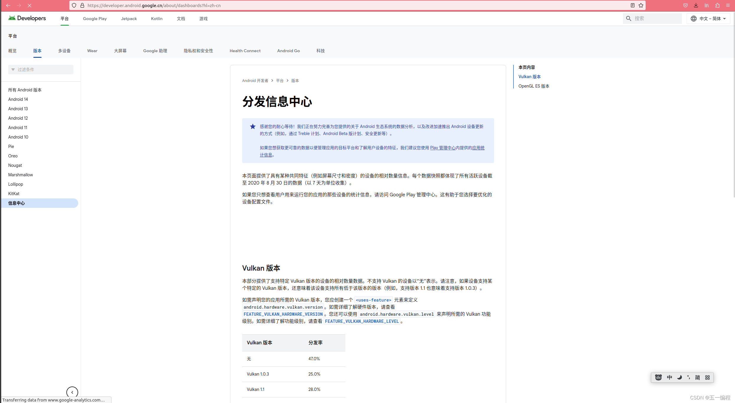
Task: Click the globe language icon
Action: (x=694, y=19)
